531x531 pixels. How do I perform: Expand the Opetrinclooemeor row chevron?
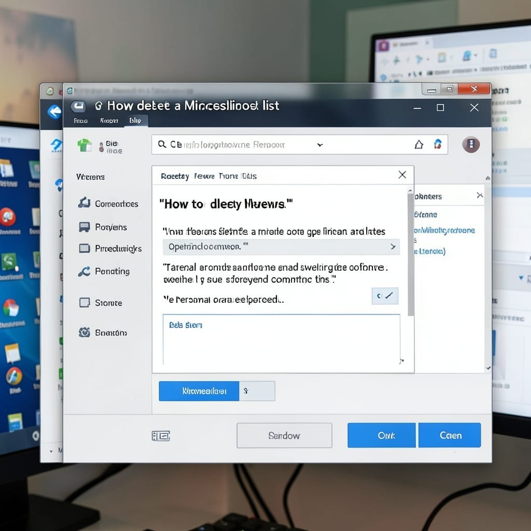393,246
